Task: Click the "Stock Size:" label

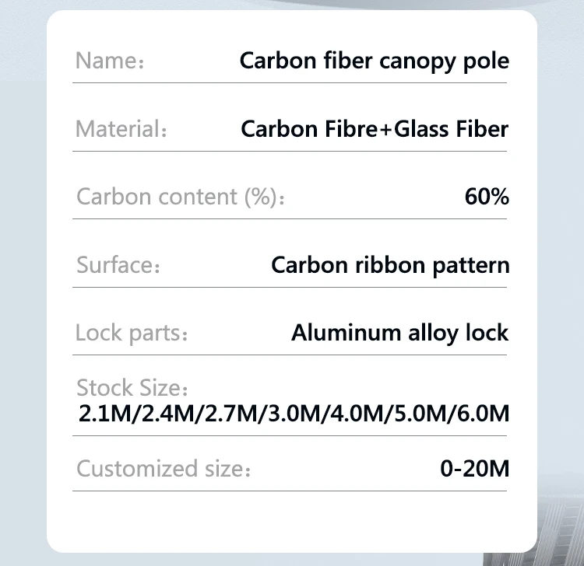Action: point(132,387)
